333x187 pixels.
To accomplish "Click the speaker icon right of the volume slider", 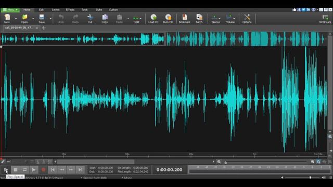I will (x=324, y=178).
